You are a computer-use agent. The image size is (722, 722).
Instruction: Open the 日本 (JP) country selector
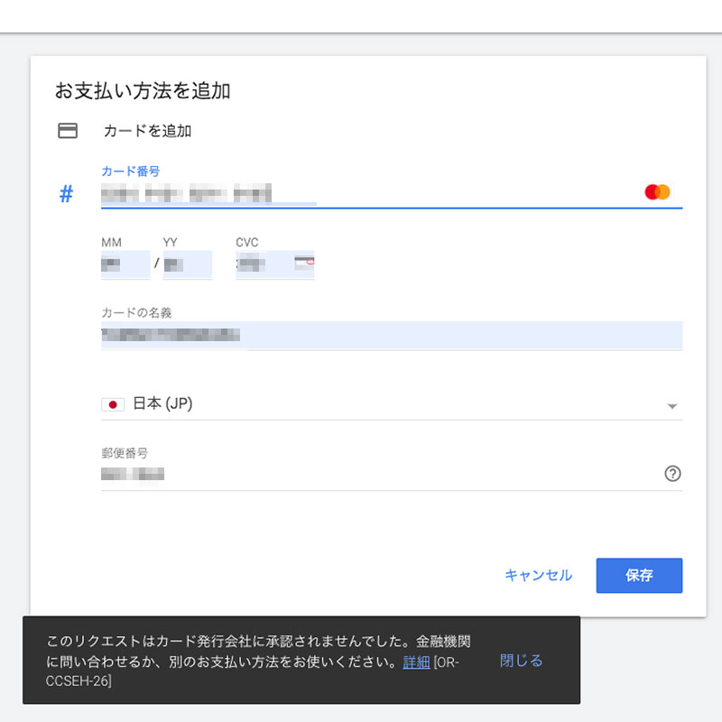[388, 405]
